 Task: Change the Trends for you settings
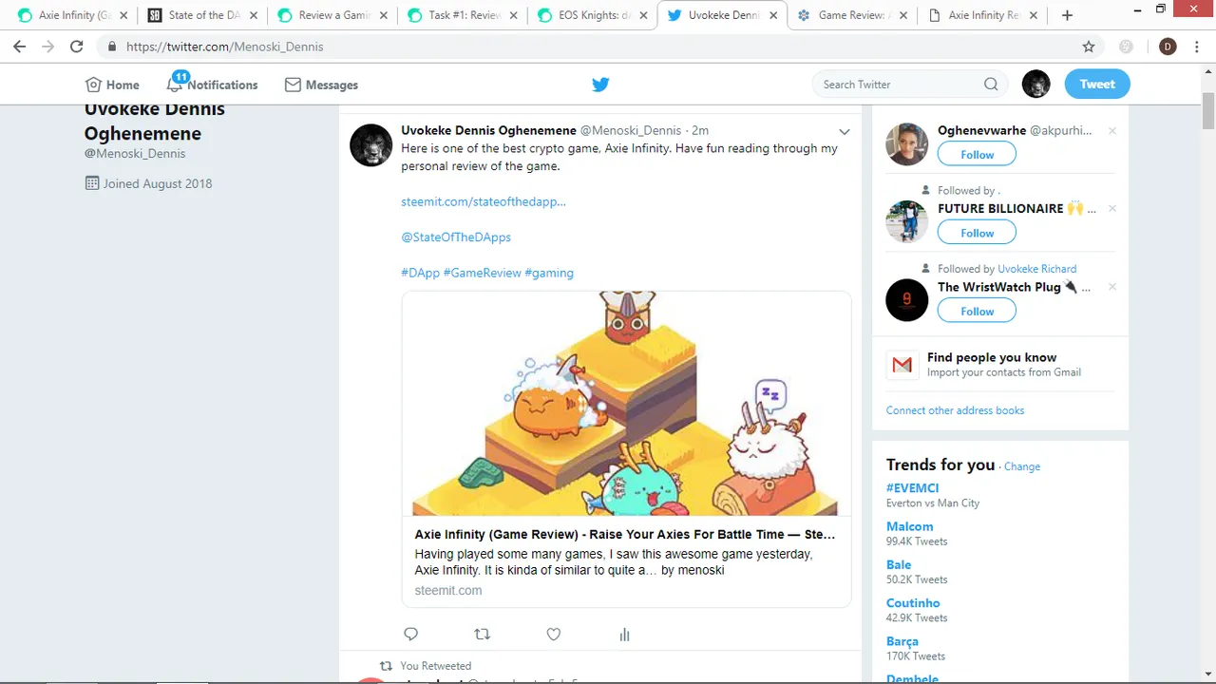(1022, 466)
